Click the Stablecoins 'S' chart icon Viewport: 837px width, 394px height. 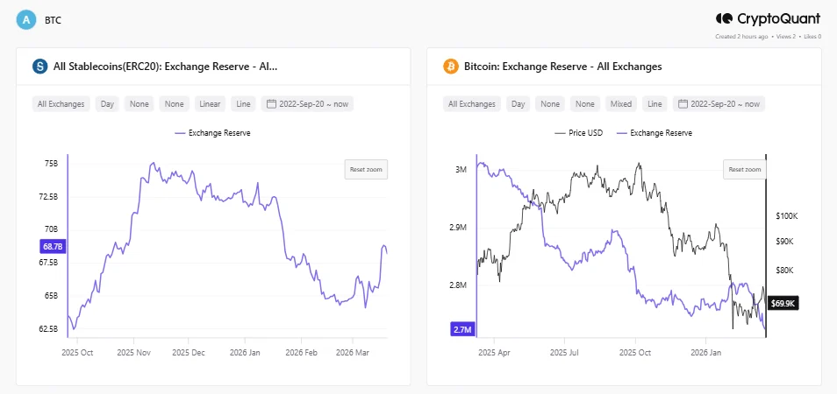tap(39, 67)
